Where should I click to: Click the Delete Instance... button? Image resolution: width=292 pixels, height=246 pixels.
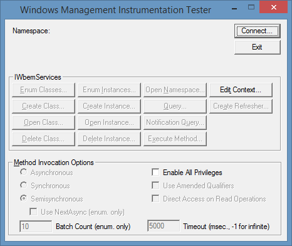pyautogui.click(x=109, y=139)
